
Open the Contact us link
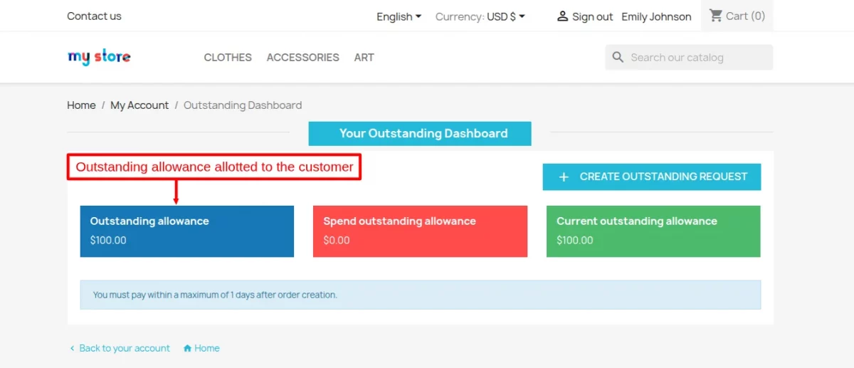pyautogui.click(x=94, y=16)
